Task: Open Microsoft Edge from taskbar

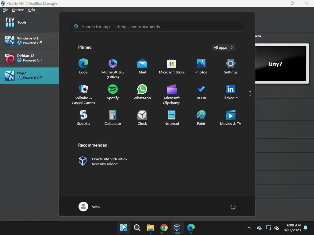Action: (x=191, y=228)
